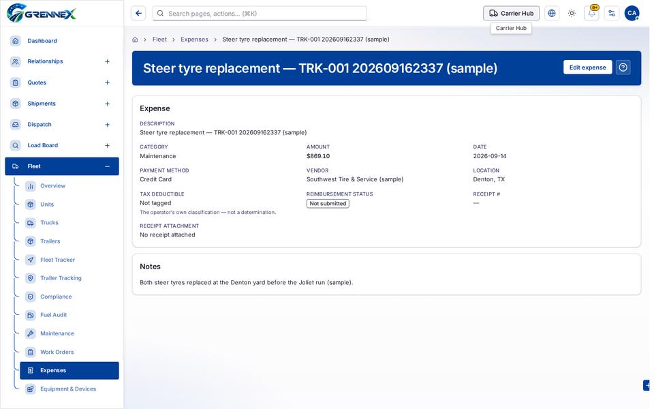Expand the Quotes menu section

tap(107, 82)
